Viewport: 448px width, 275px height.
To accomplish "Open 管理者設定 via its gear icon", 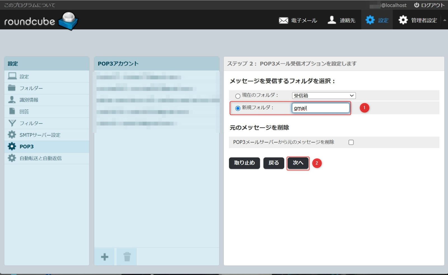I will click(403, 20).
